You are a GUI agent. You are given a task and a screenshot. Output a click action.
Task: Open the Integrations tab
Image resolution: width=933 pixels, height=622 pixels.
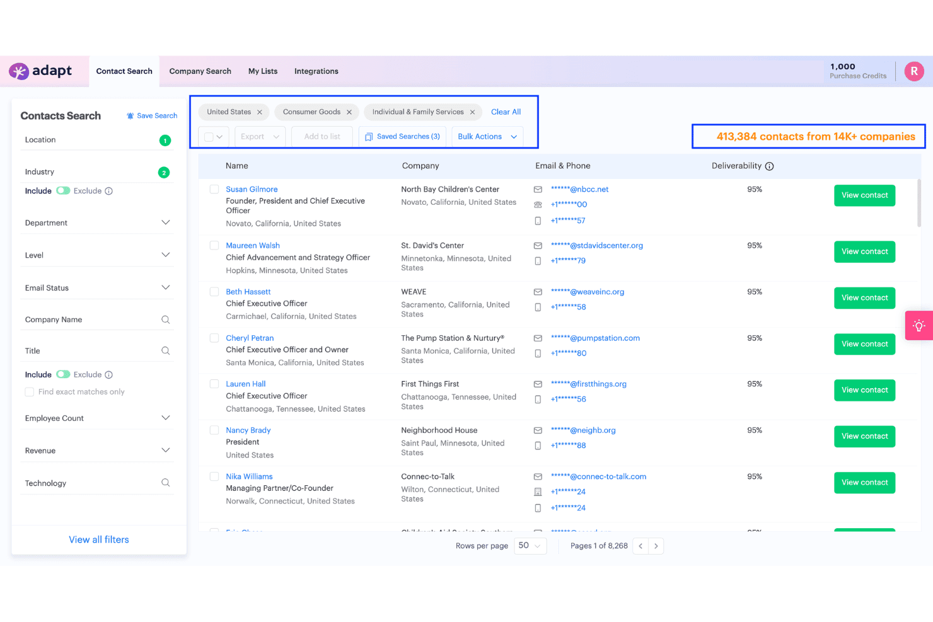point(316,71)
